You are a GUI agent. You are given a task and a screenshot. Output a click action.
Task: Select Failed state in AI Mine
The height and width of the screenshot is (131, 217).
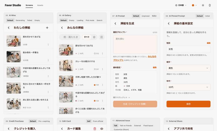30,20
